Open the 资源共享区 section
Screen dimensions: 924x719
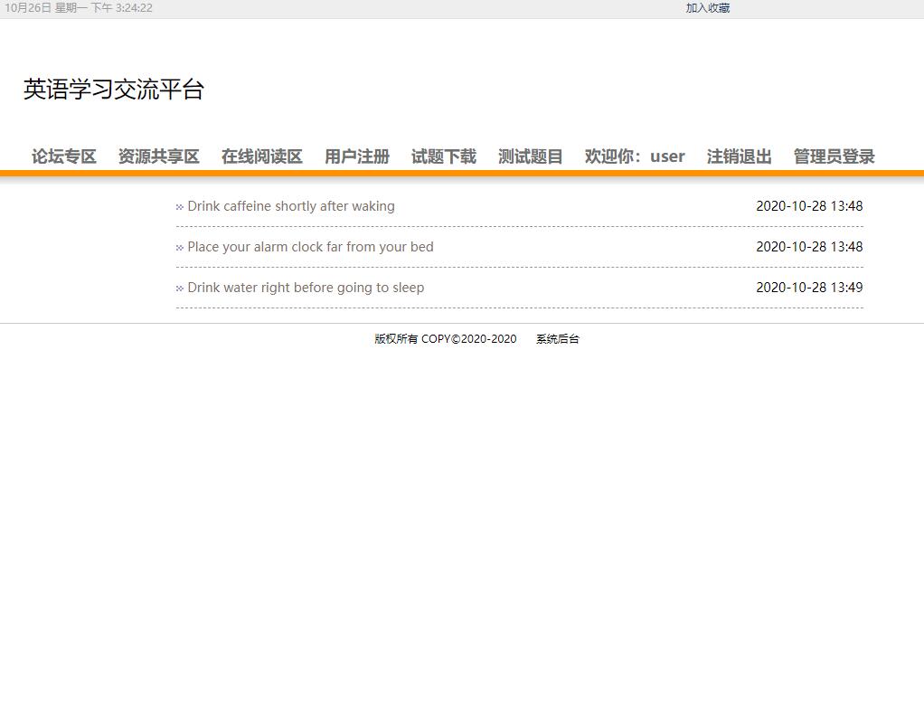coord(158,156)
